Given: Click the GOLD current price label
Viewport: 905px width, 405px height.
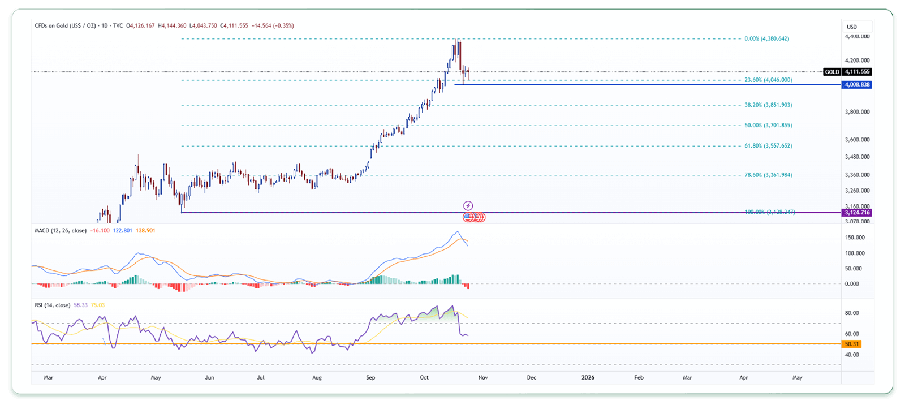Looking at the screenshot, I should [847, 72].
